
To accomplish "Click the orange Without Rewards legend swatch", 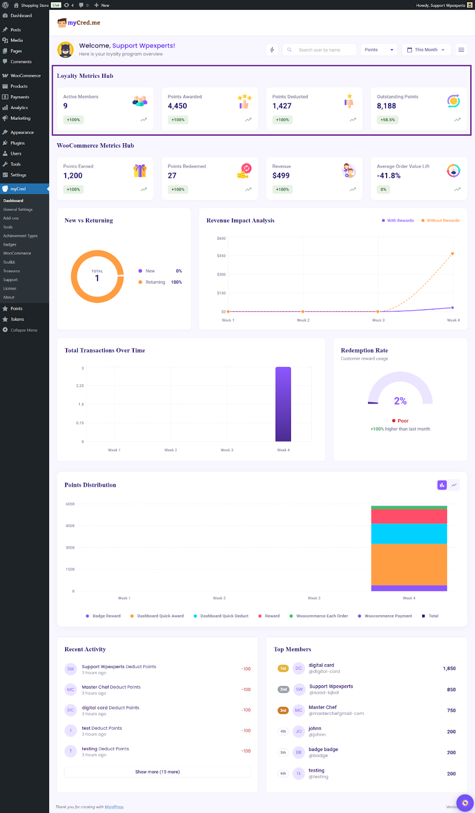I will (423, 221).
